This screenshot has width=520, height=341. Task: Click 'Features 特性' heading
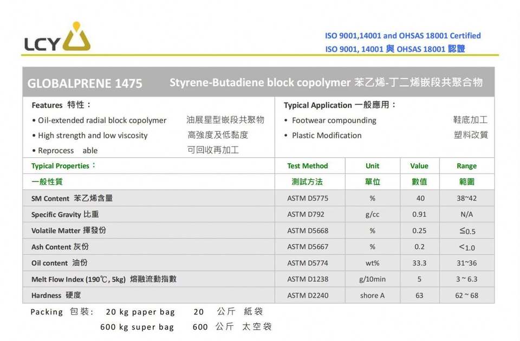[x=61, y=105]
